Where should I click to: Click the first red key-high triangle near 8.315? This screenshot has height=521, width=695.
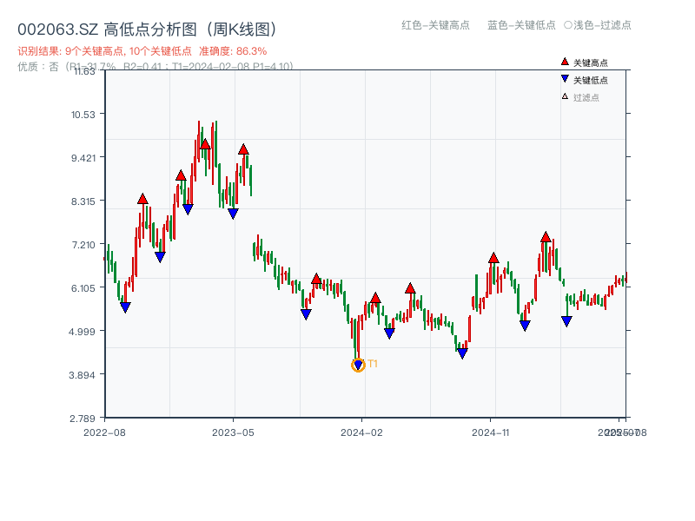click(142, 199)
